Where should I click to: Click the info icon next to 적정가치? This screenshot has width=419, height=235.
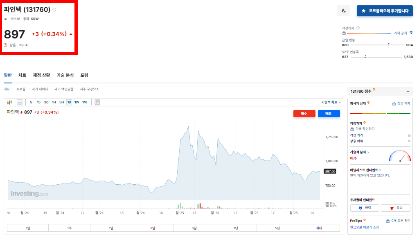pyautogui.click(x=358, y=28)
